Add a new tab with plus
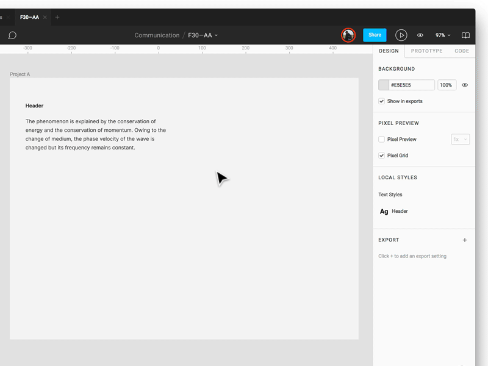 click(x=57, y=18)
